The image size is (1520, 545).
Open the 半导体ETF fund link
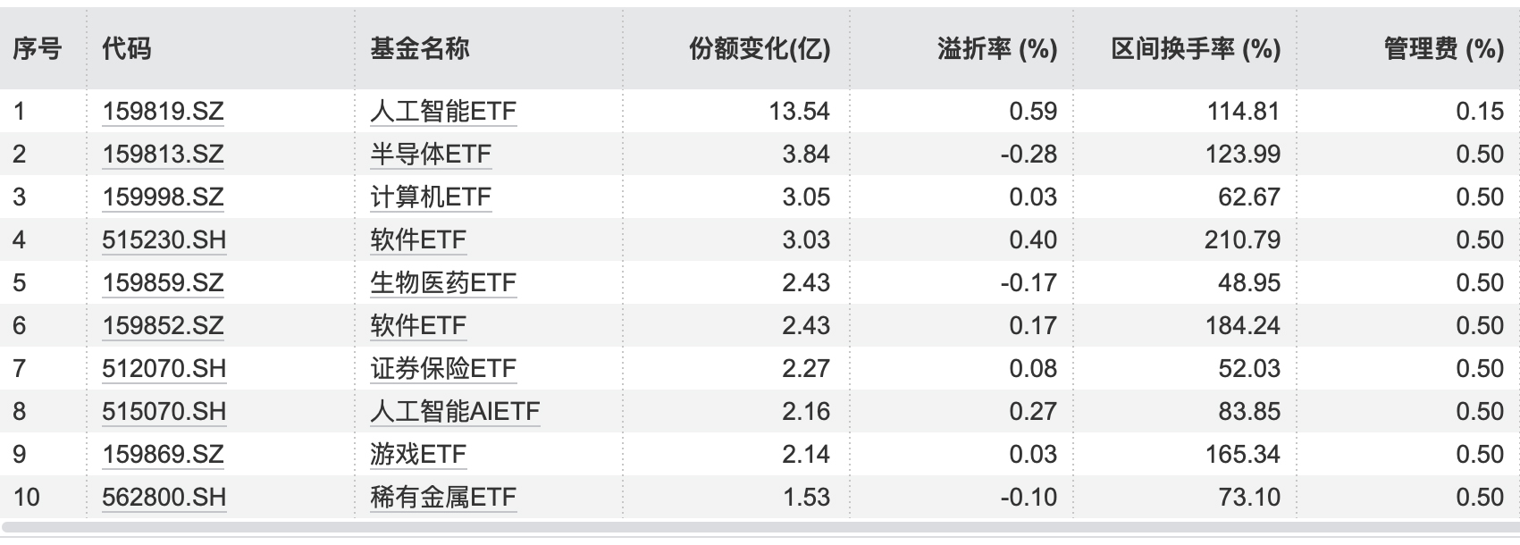pyautogui.click(x=431, y=154)
